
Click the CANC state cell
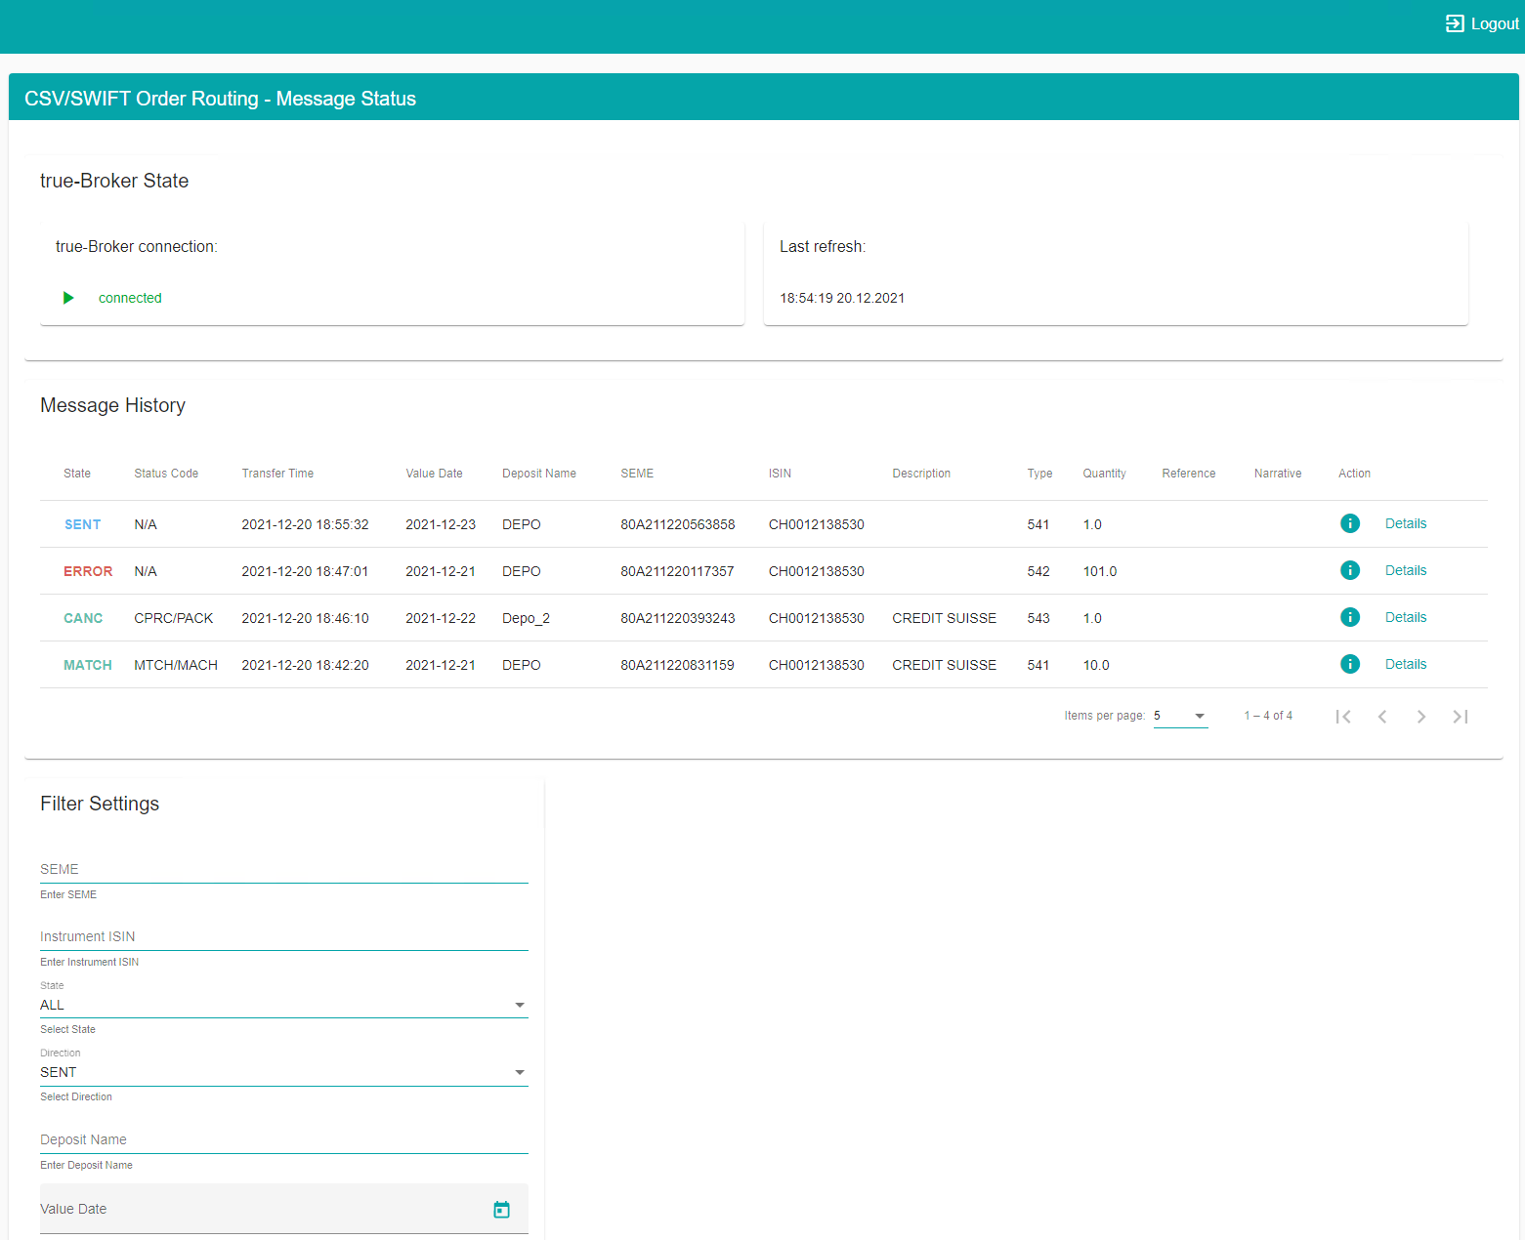[83, 618]
